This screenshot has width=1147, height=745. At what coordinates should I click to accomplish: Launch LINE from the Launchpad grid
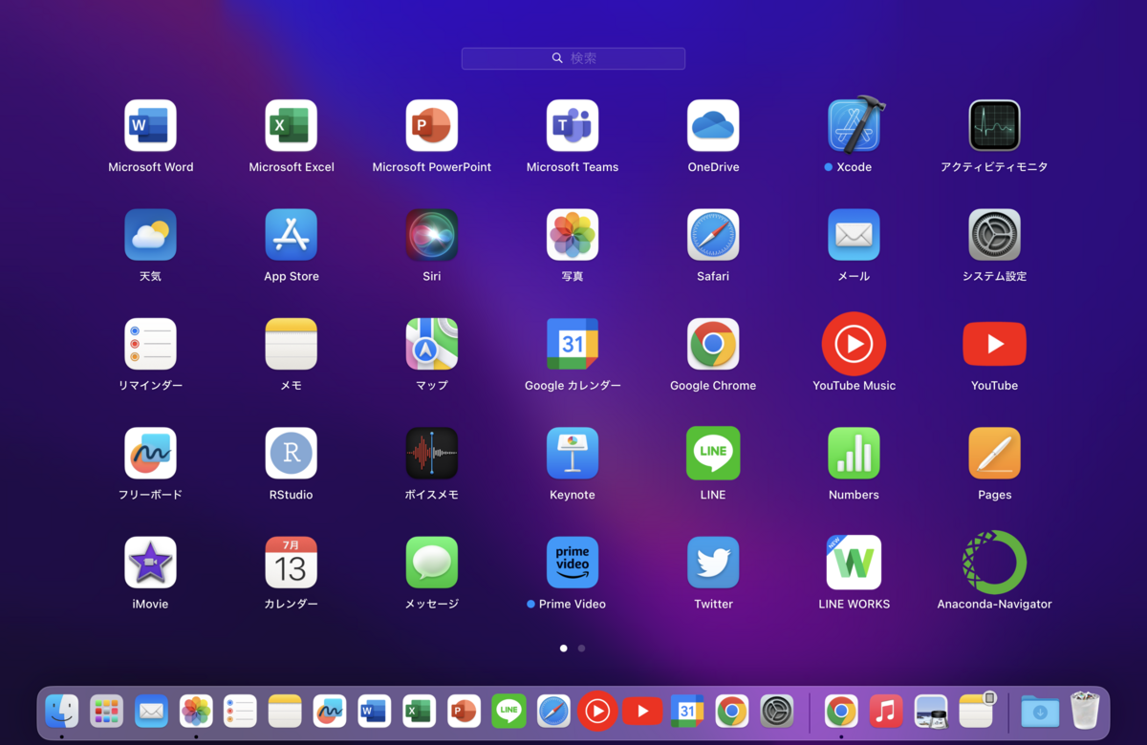(x=713, y=453)
